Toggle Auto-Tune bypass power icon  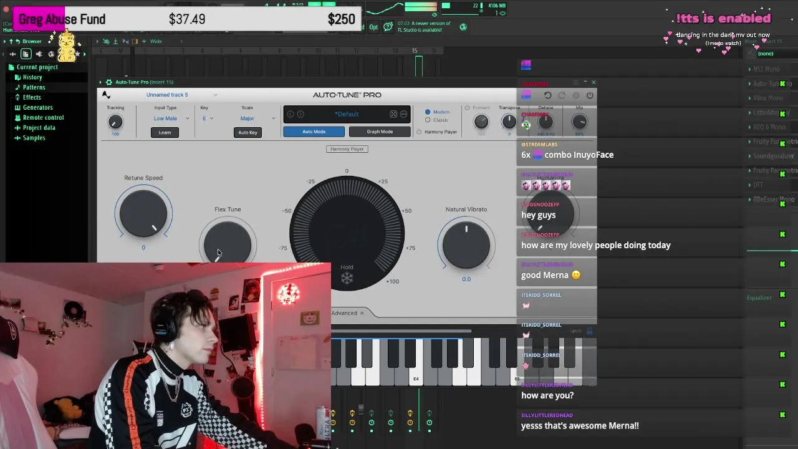coord(590,95)
